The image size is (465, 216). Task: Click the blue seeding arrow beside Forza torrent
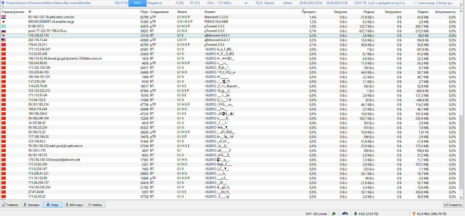click(x=3, y=3)
